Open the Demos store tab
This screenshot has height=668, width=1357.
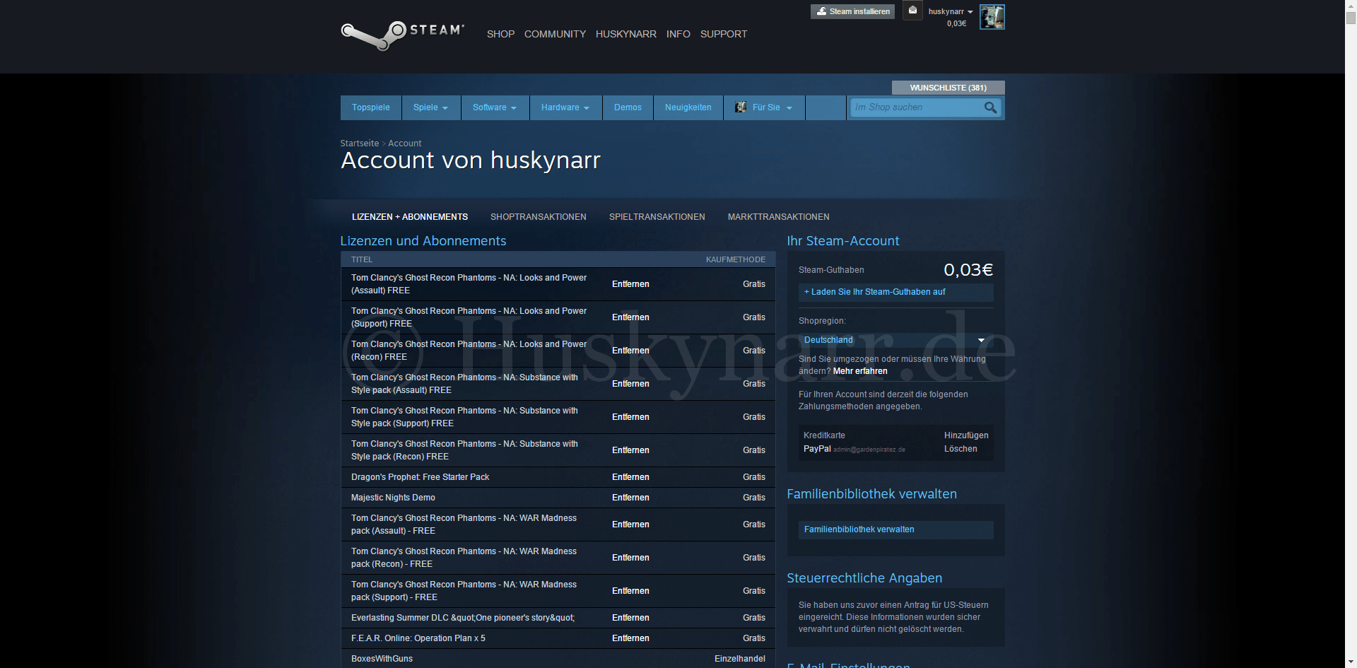[628, 107]
